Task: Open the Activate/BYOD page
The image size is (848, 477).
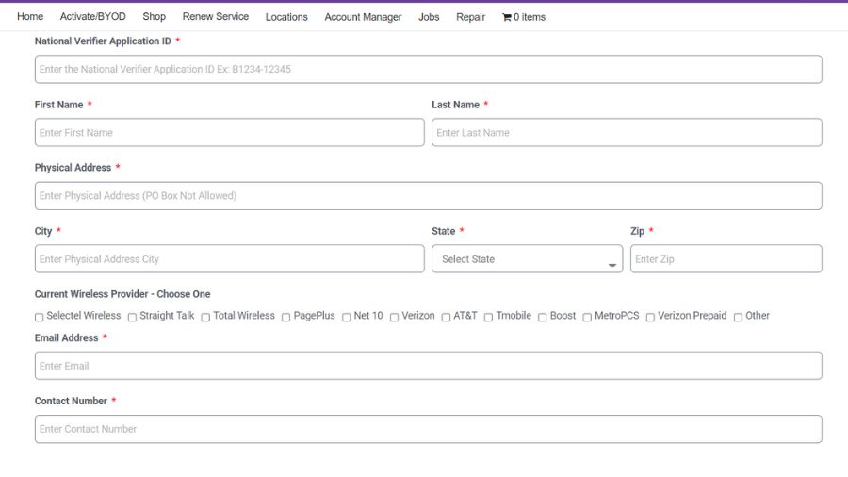Action: (93, 17)
